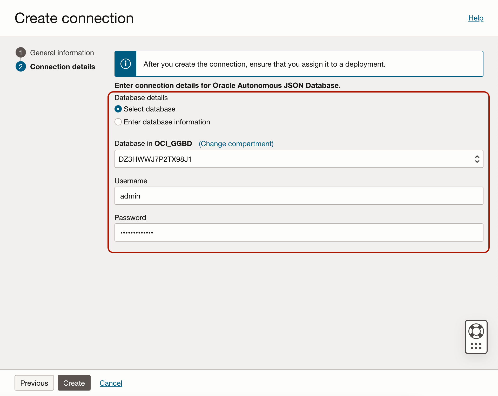Click the database selector up-down arrows
498x396 pixels.
pos(477,159)
